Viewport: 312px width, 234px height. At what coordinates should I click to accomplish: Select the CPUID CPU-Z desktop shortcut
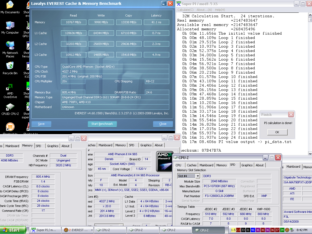10,109
